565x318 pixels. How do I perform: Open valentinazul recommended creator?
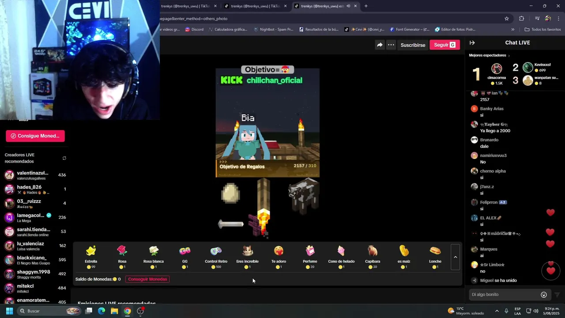click(35, 175)
